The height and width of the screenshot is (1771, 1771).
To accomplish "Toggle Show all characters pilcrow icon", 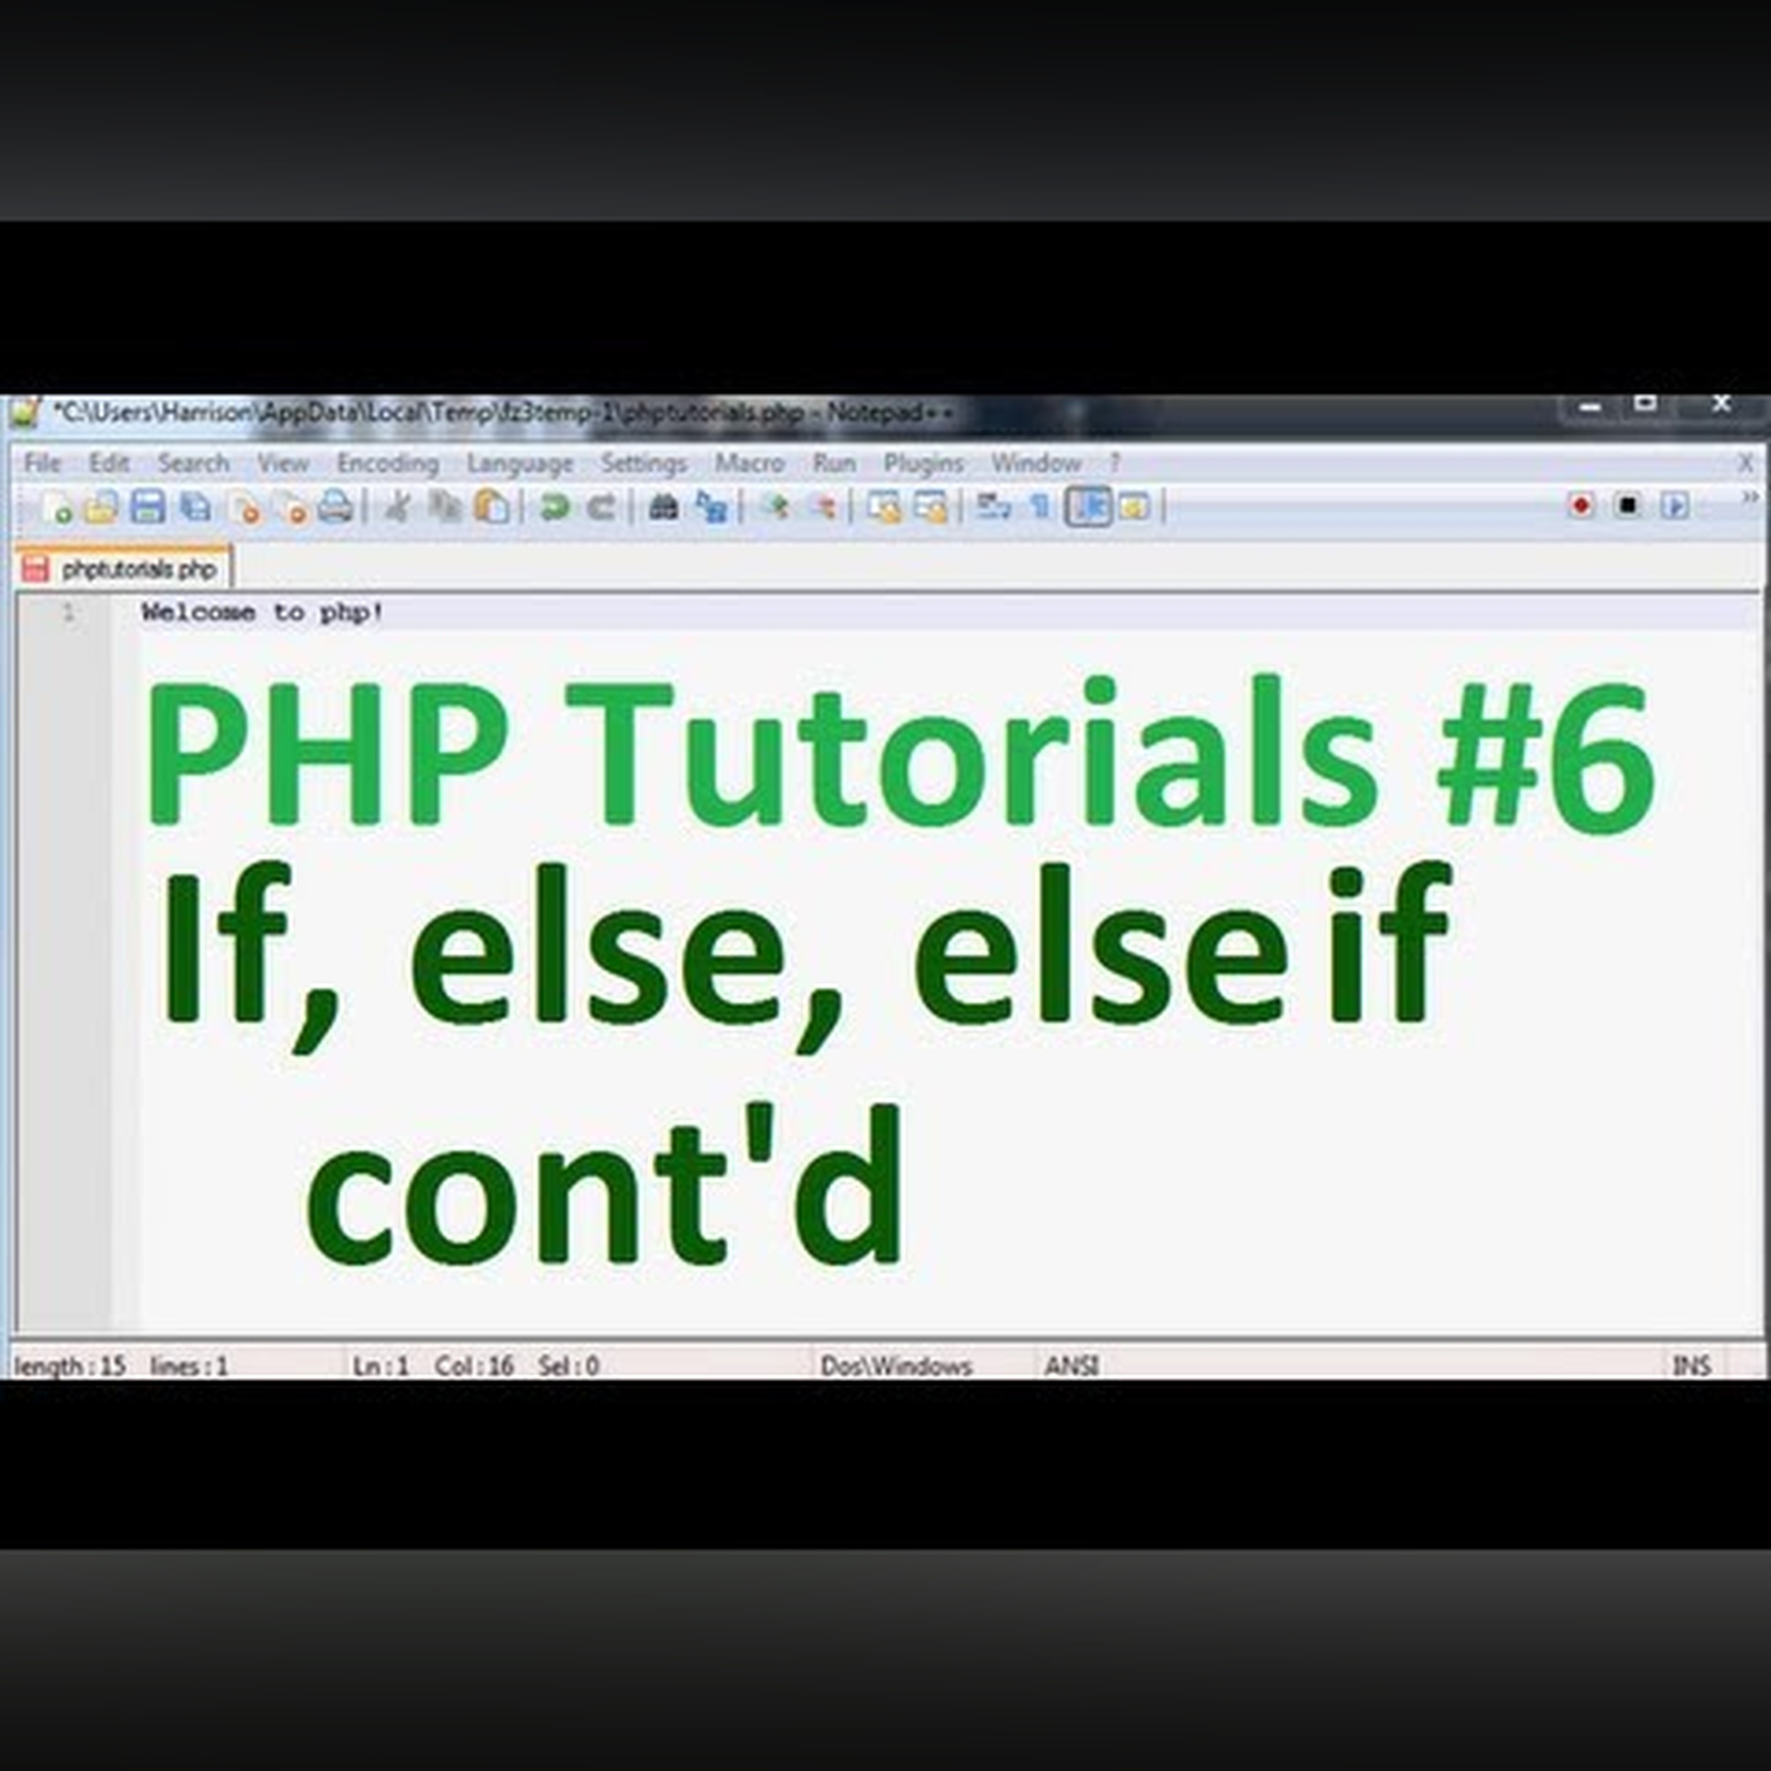I will tap(1040, 507).
